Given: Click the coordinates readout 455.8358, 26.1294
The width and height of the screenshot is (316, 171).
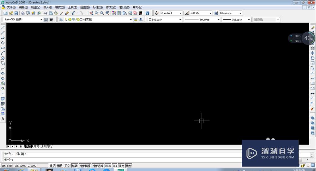Looking at the screenshot, I should (x=19, y=166).
